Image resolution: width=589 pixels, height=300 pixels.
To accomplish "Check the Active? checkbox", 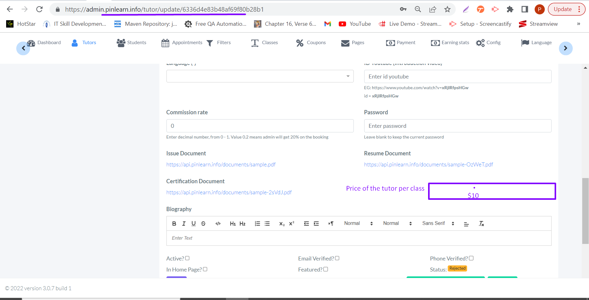I will 187,258.
